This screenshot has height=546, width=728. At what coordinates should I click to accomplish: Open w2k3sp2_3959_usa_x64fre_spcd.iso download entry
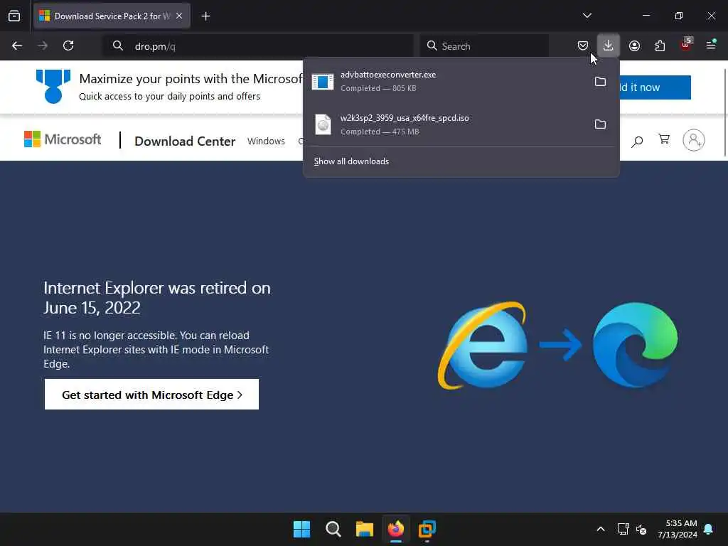click(x=446, y=124)
